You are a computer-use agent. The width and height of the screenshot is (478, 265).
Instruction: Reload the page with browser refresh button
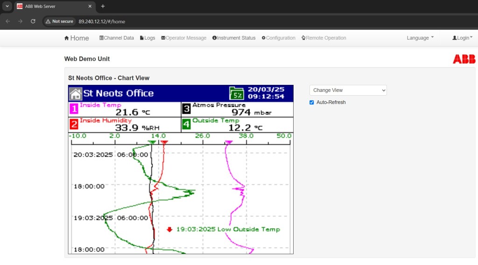pyautogui.click(x=33, y=21)
